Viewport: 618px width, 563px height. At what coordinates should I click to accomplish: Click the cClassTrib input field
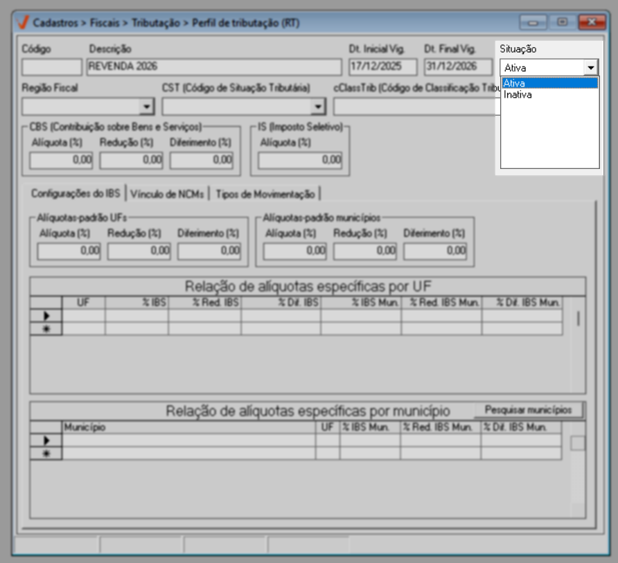(416, 107)
